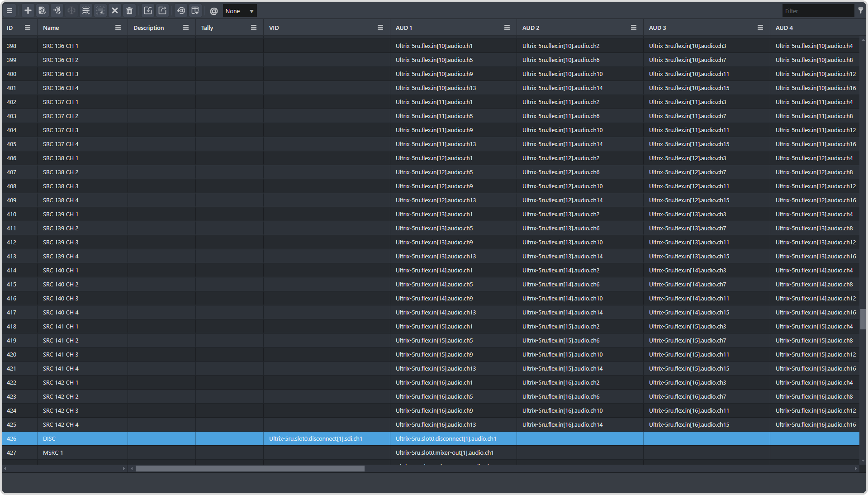Click the Description column header

tap(149, 28)
